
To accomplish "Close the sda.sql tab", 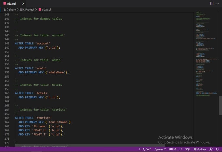I will coord(23,4).
